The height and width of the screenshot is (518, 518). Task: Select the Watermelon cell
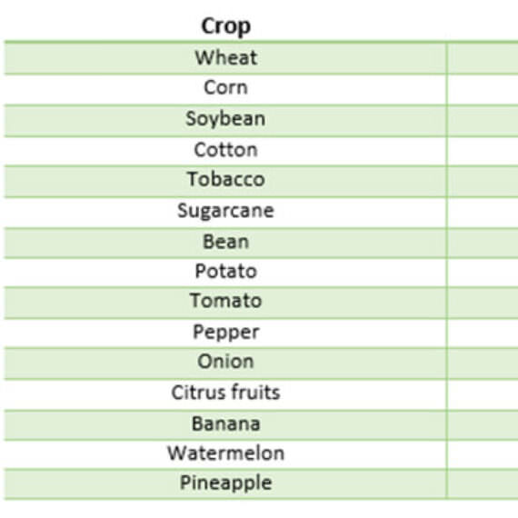point(225,453)
